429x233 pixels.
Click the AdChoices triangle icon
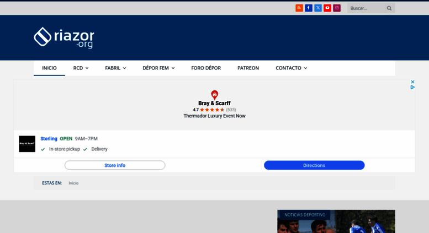click(x=412, y=88)
